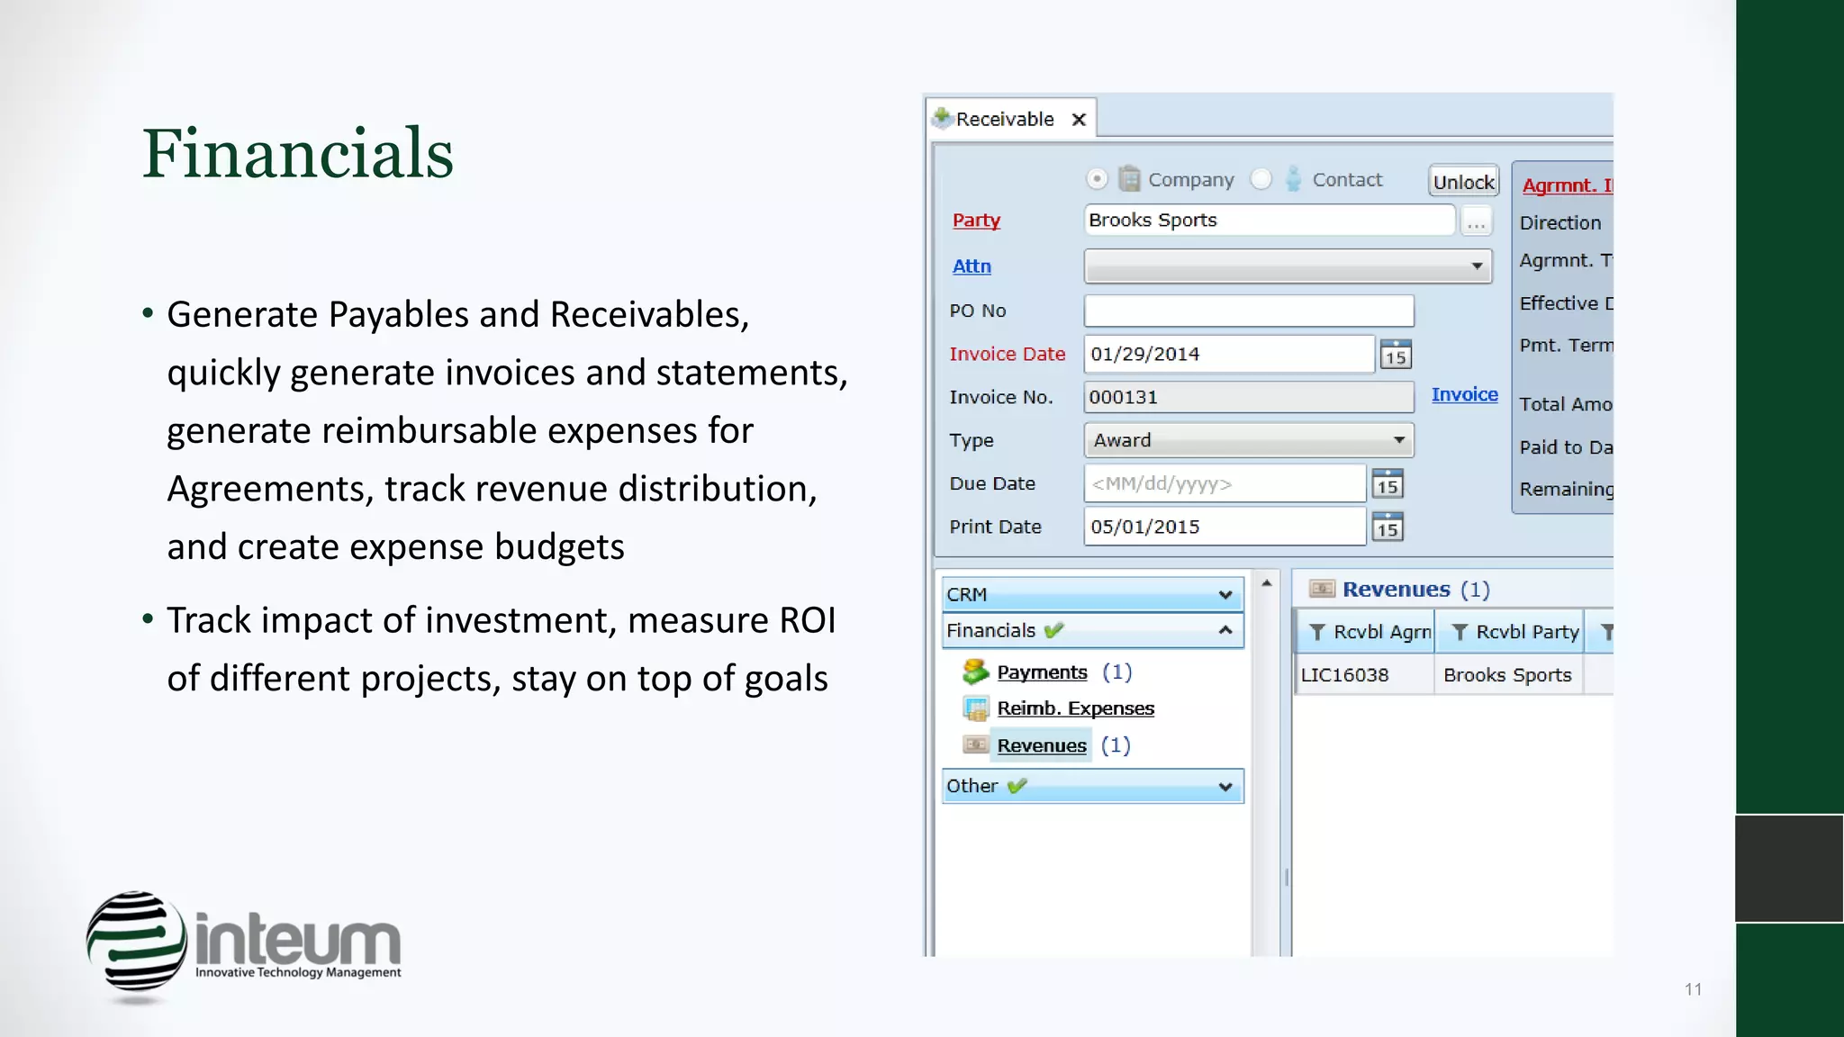Click the Invoice No. field 000131
The height and width of the screenshot is (1037, 1844).
[x=1249, y=397]
